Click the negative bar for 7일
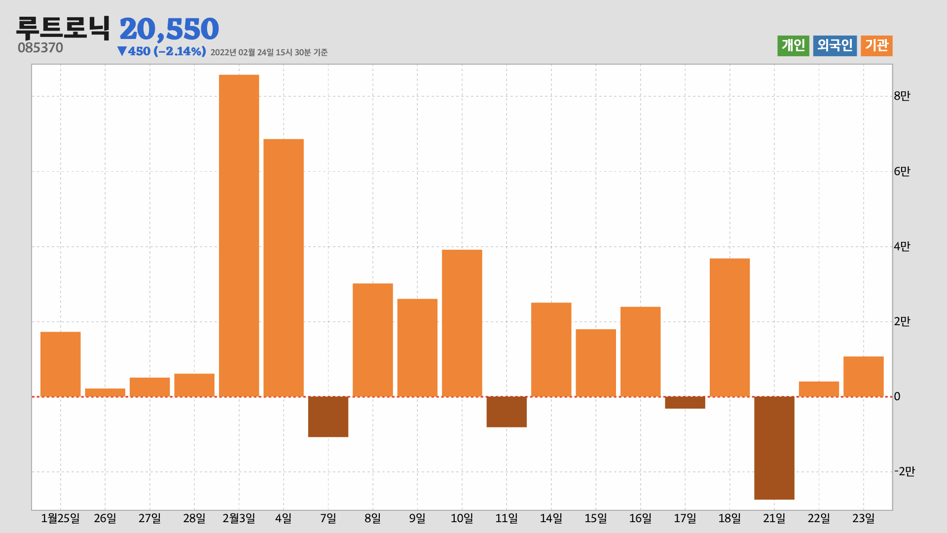Viewport: 947px width, 533px height. point(328,417)
